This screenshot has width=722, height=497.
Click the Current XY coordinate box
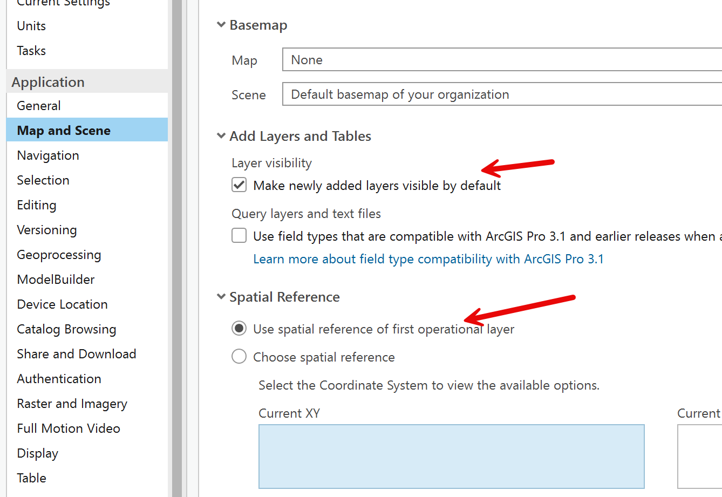tap(451, 456)
